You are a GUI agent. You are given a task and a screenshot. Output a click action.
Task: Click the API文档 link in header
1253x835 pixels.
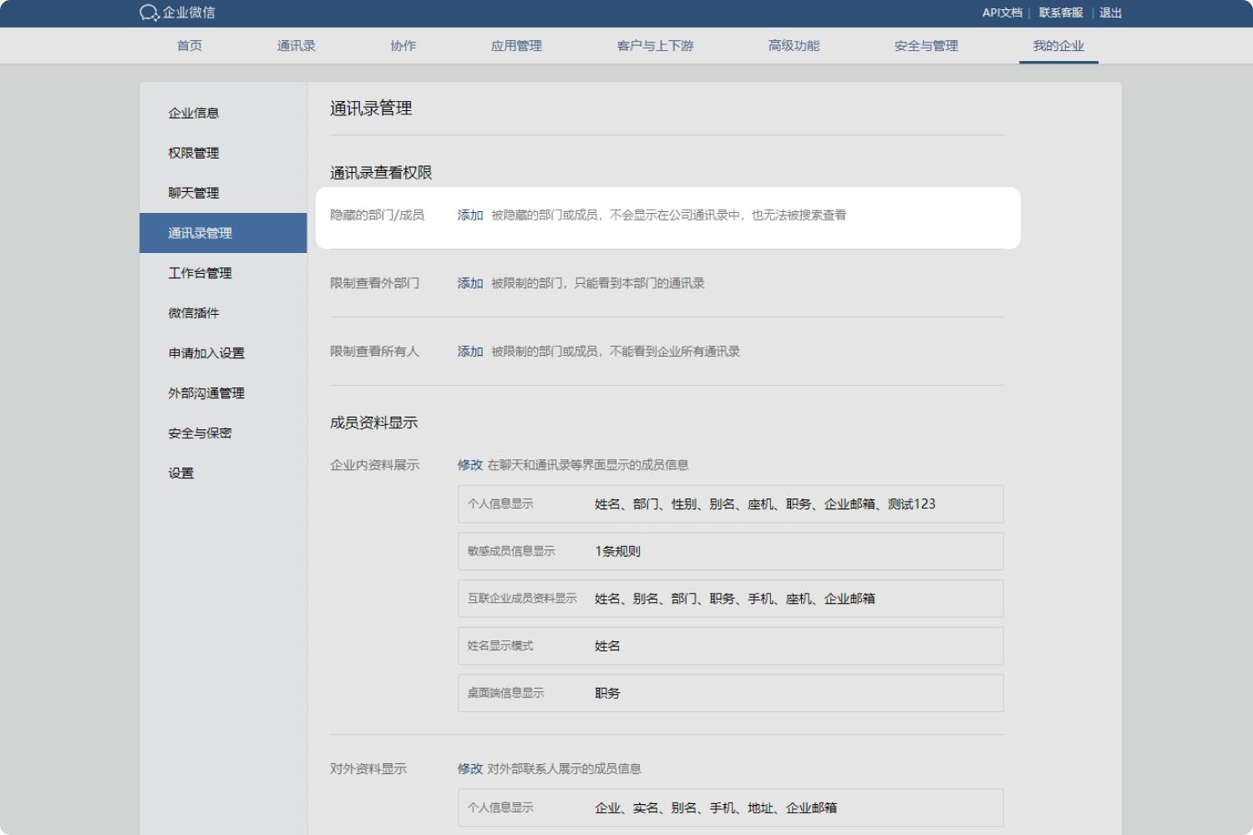coord(1002,13)
